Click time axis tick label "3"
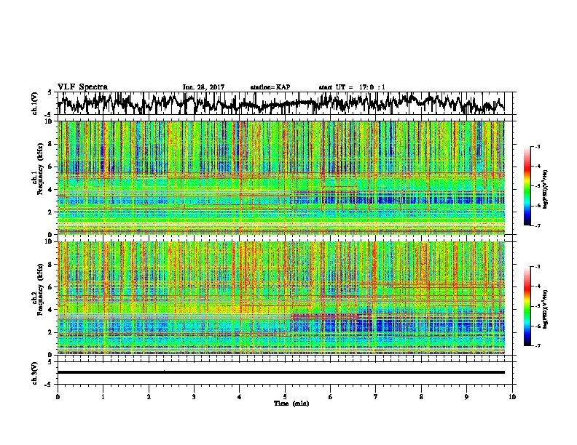Image resolution: width=577 pixels, height=445 pixels. (194, 397)
